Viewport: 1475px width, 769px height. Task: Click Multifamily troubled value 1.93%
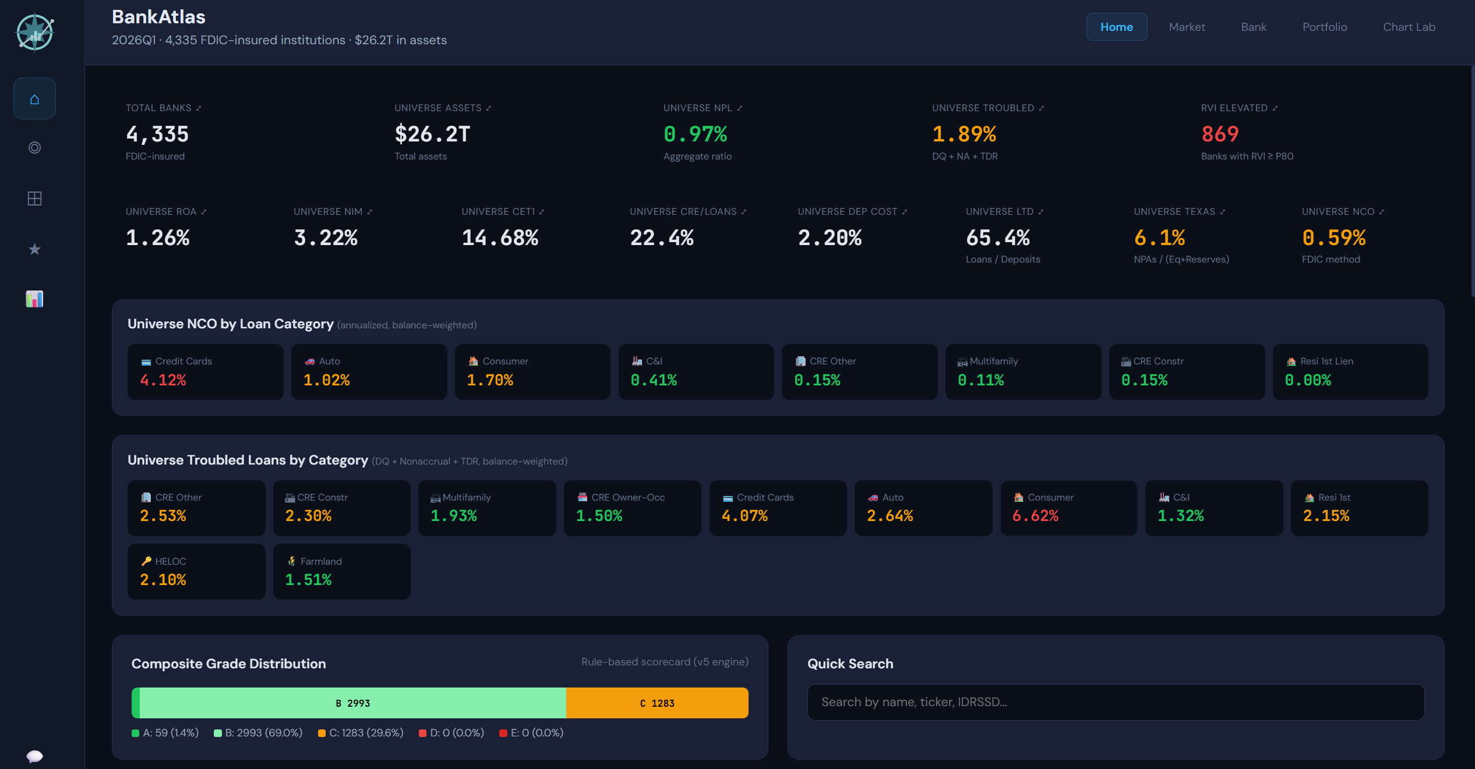pos(454,516)
